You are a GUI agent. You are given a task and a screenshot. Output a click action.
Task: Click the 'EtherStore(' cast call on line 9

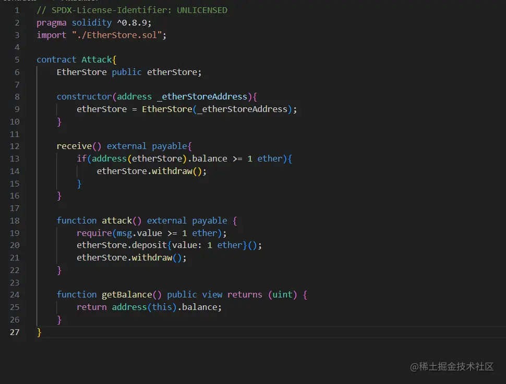pos(169,109)
